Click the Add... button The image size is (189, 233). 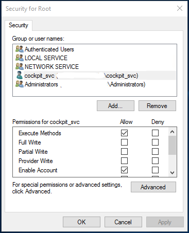pos(115,106)
